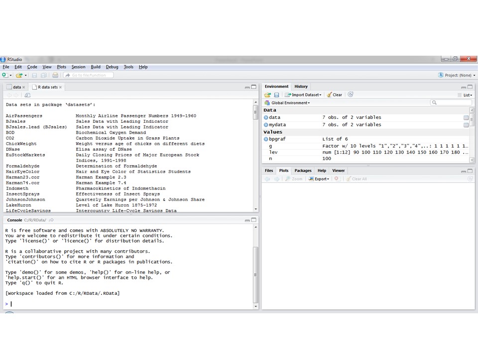Click the Clear button in Environment pane
This screenshot has height=358, width=478.
click(x=335, y=94)
